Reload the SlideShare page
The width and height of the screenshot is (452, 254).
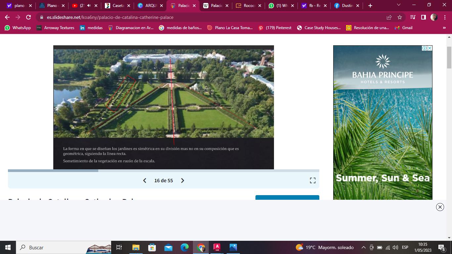[28, 17]
